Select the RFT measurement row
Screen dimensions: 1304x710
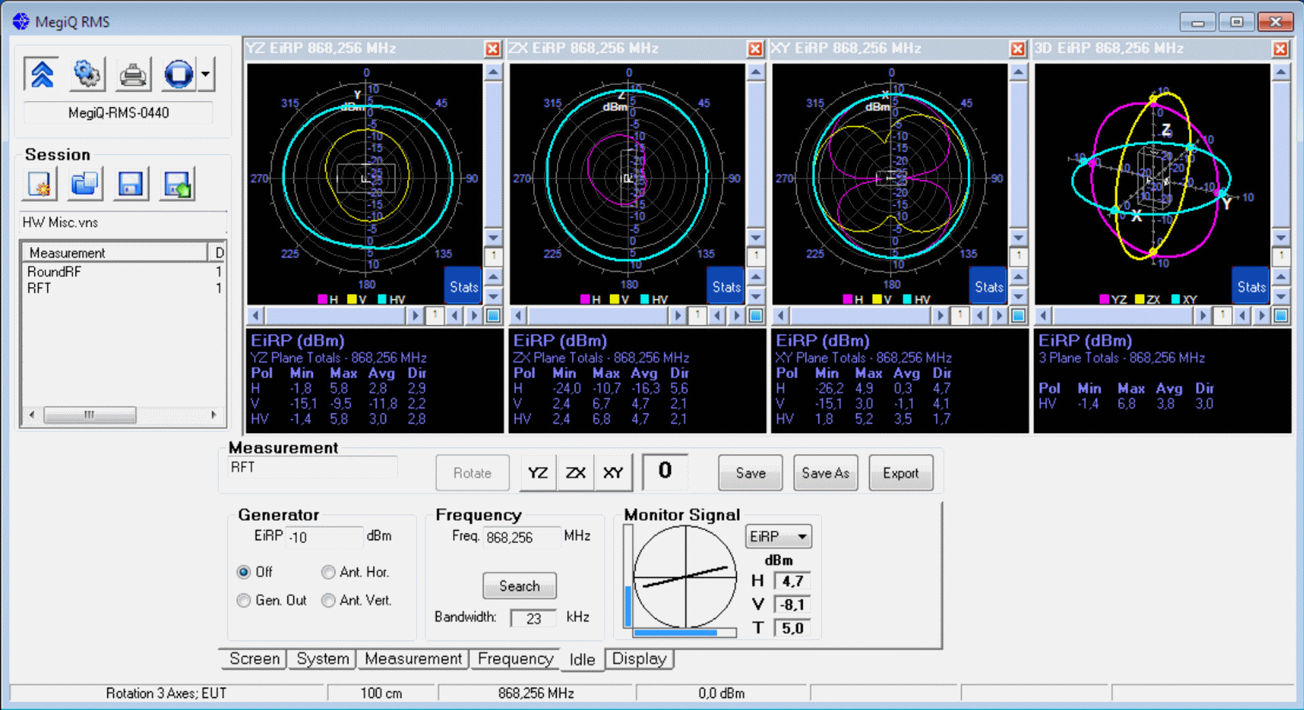[x=124, y=288]
